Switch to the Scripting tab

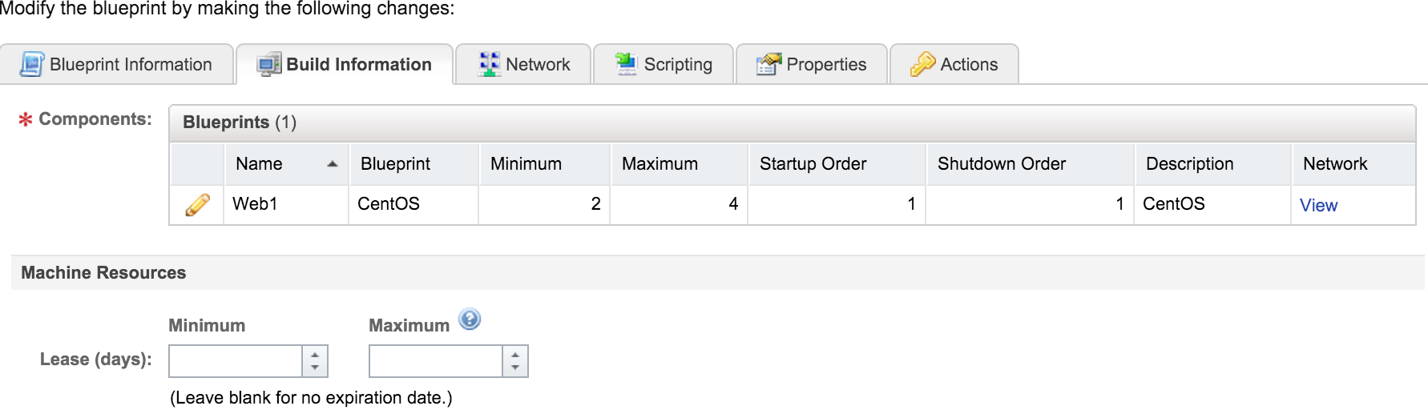pos(677,64)
